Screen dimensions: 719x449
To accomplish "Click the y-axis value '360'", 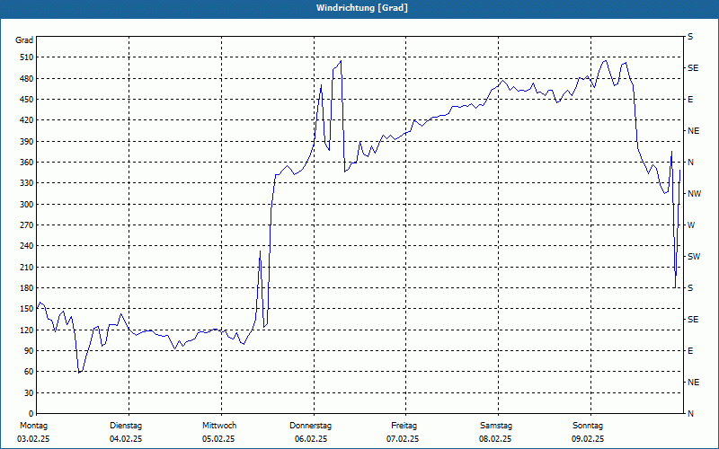I will coord(27,163).
